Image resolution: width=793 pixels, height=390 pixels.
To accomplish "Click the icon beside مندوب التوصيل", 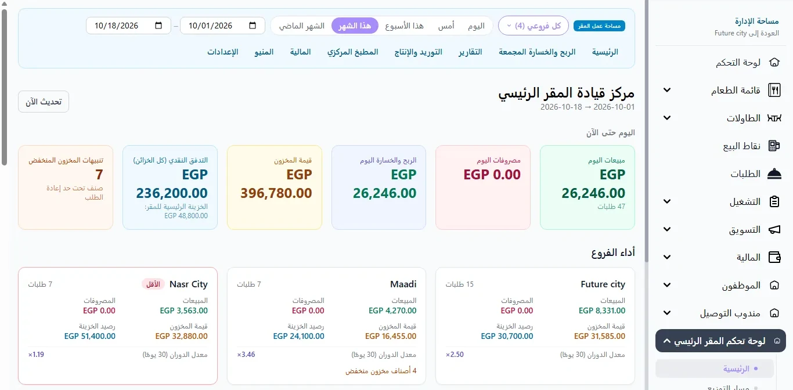I will pos(774,313).
